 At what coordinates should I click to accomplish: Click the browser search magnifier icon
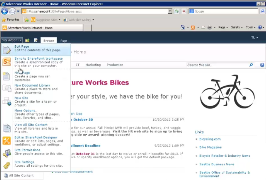[262, 11]
